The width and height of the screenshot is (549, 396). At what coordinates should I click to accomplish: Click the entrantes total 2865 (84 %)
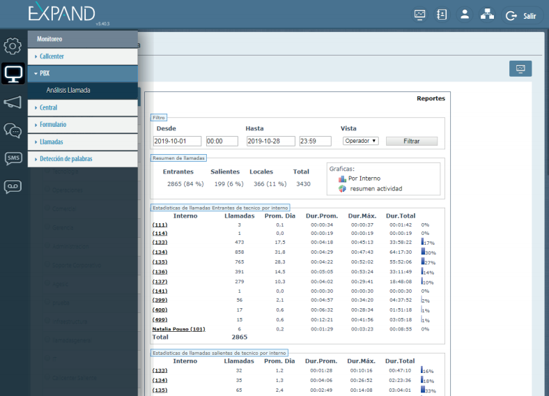(x=185, y=184)
